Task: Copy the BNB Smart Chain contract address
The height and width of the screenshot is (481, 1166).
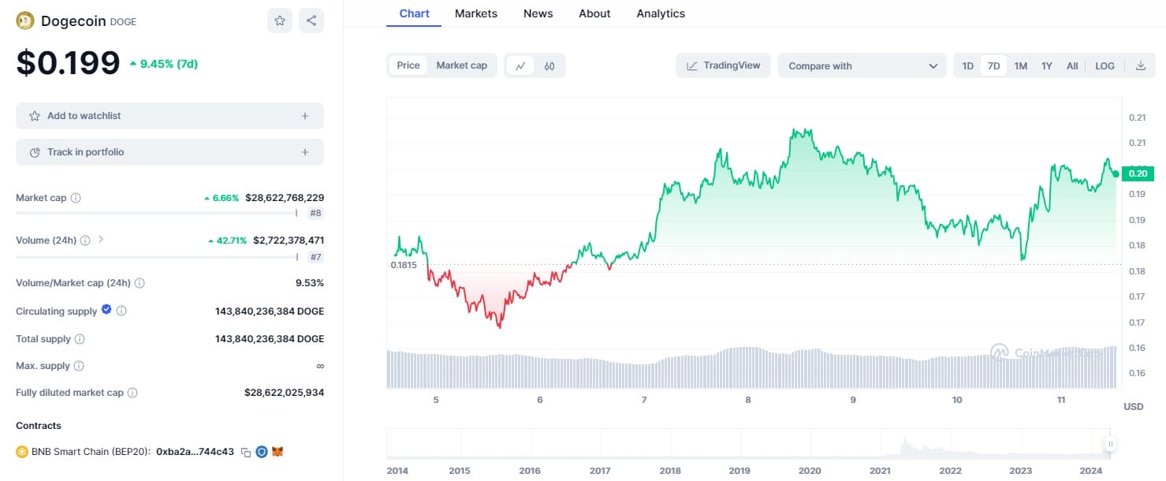Action: coord(246,453)
